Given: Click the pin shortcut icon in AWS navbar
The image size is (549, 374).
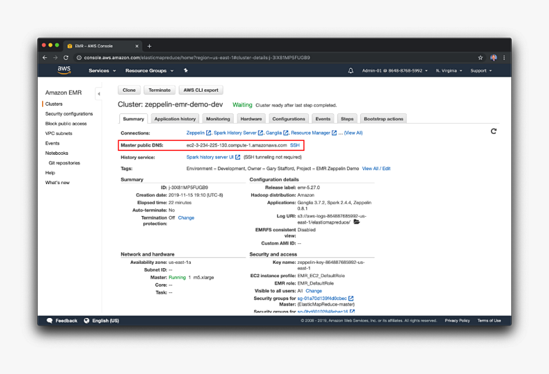Looking at the screenshot, I should pyautogui.click(x=186, y=71).
